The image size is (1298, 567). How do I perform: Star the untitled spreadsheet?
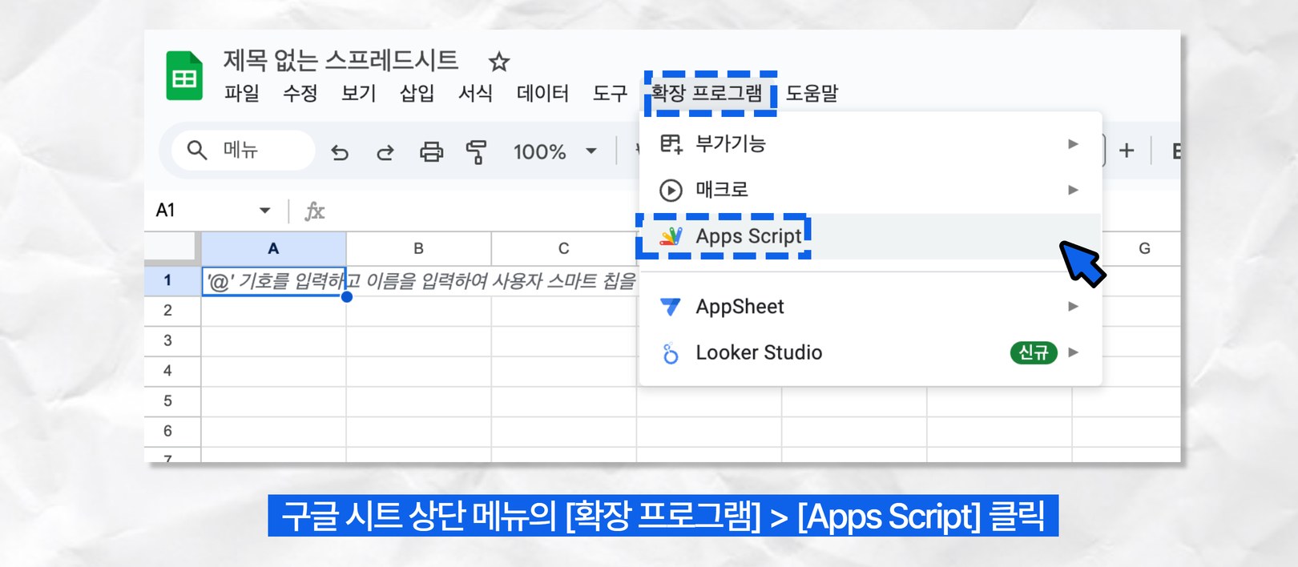click(x=499, y=62)
